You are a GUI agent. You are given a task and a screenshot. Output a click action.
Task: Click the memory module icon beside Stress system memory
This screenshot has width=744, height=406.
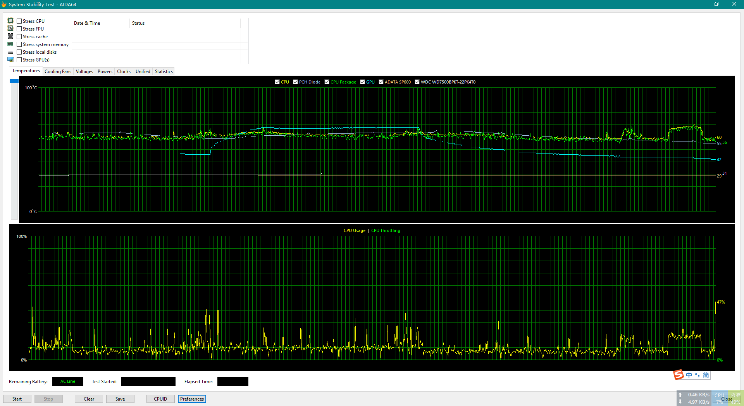tap(10, 44)
